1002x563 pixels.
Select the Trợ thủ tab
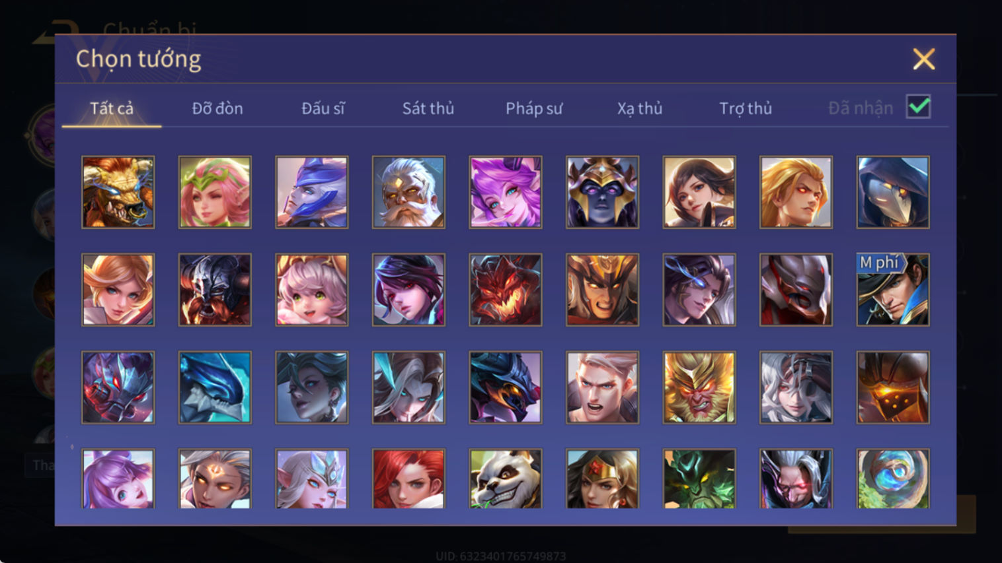(x=746, y=108)
